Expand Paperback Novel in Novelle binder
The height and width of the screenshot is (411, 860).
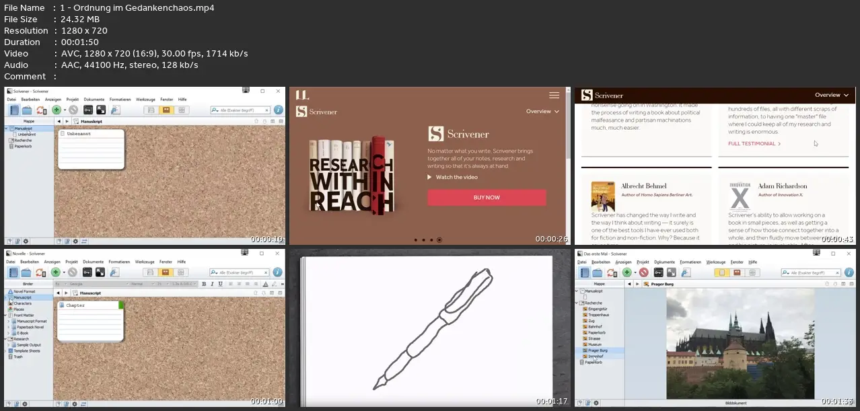[x=10, y=327]
